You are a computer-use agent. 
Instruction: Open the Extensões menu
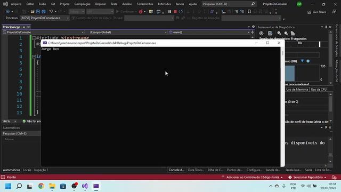point(165,4)
